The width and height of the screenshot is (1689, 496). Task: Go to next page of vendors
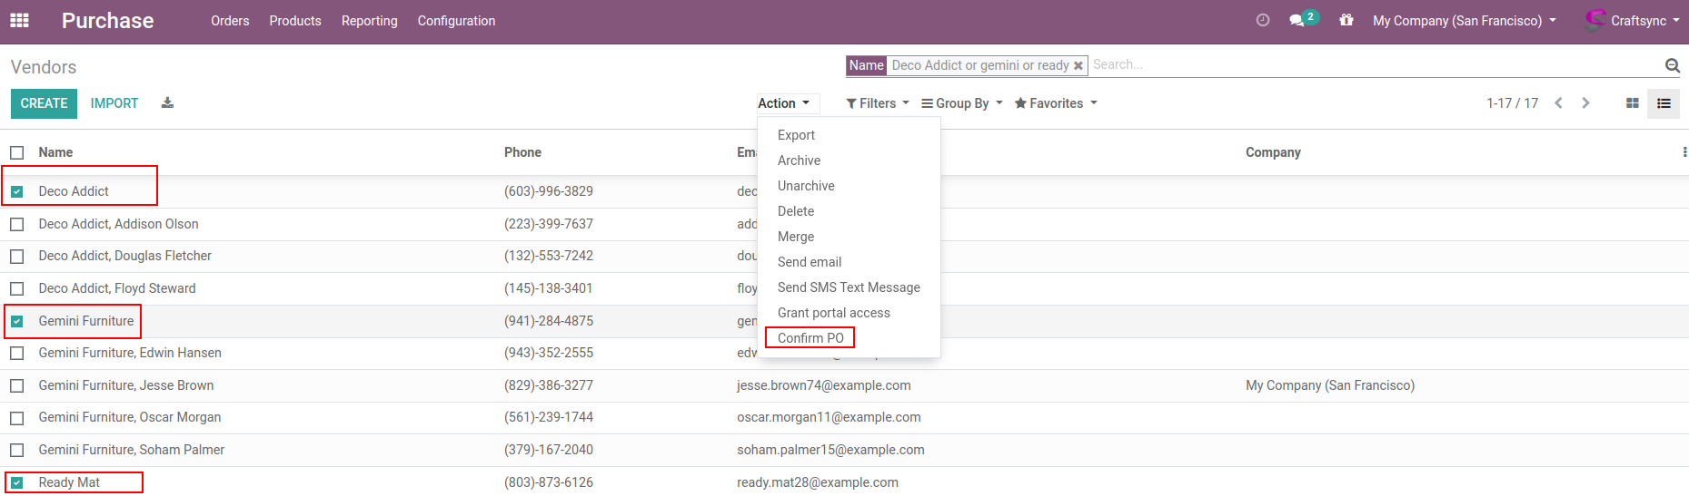tap(1585, 103)
